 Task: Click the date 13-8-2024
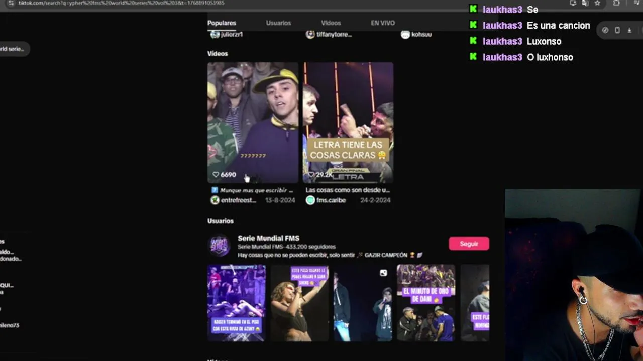pyautogui.click(x=279, y=200)
